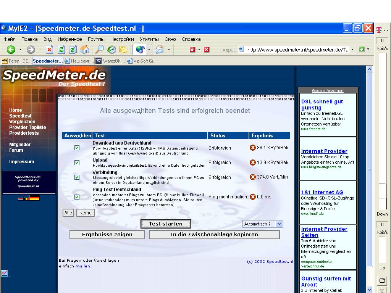This screenshot has height=293, width=391.
Task: Expand the Back button history arrow
Action: click(x=20, y=50)
